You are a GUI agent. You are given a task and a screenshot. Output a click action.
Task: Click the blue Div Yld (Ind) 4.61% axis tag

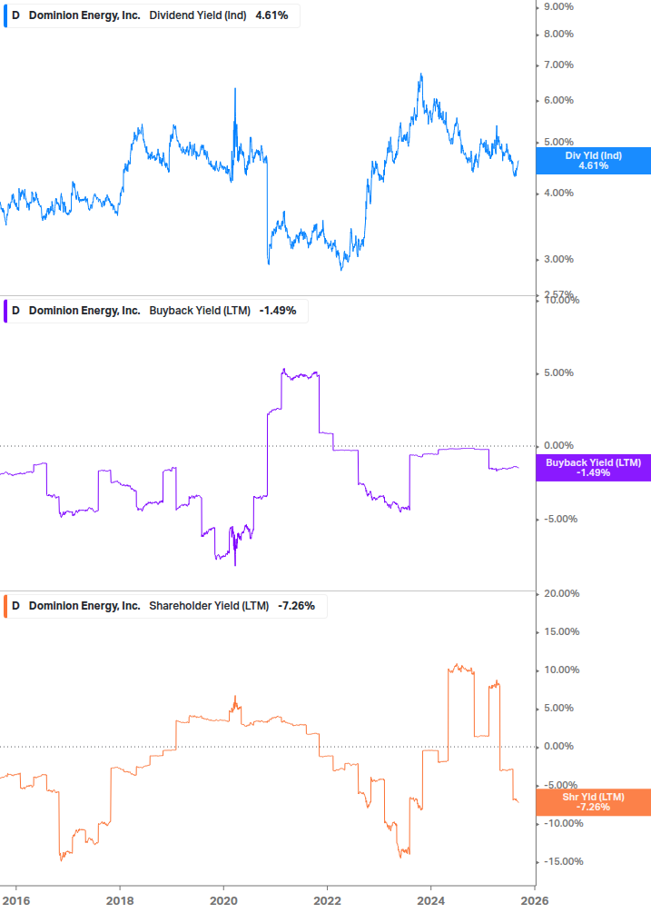594,161
